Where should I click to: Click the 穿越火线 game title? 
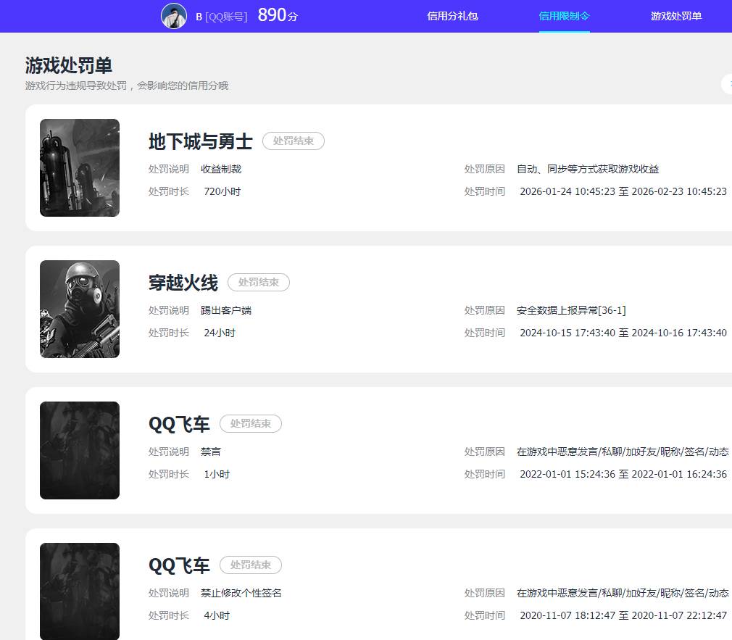pos(183,283)
